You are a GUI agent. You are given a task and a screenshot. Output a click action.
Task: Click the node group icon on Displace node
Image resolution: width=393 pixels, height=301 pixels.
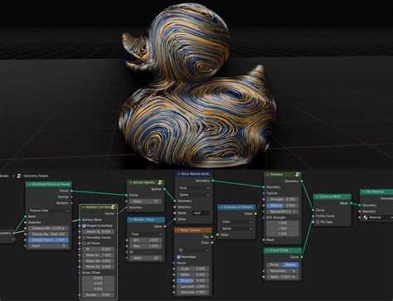[x=298, y=174]
